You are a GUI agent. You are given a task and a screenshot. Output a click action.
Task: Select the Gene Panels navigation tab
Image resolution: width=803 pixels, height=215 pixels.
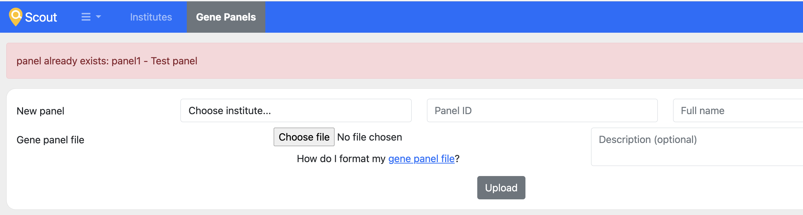(x=226, y=16)
